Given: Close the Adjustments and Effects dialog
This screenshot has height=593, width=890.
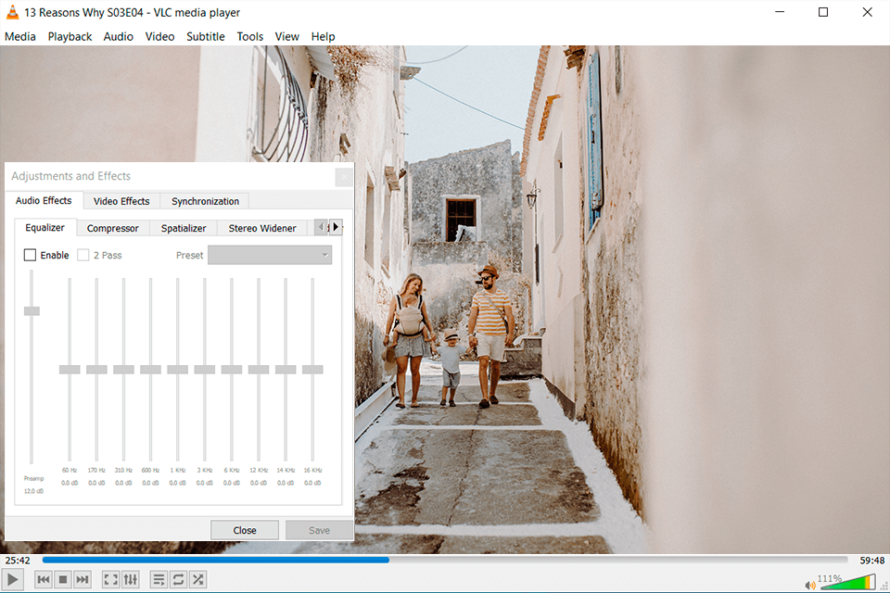Looking at the screenshot, I should pyautogui.click(x=244, y=529).
